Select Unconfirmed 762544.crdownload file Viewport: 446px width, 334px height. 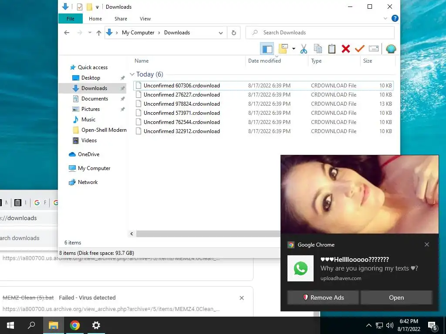point(264,122)
